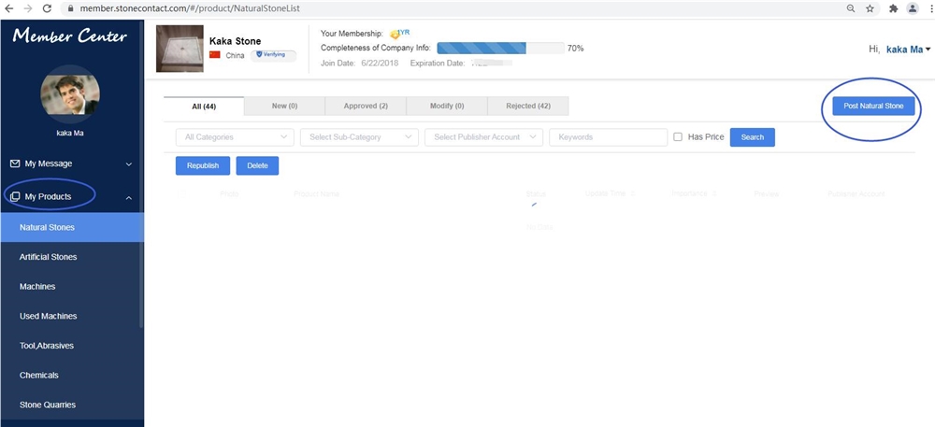Switch to the New (0) tab
The width and height of the screenshot is (935, 427).
pos(284,106)
